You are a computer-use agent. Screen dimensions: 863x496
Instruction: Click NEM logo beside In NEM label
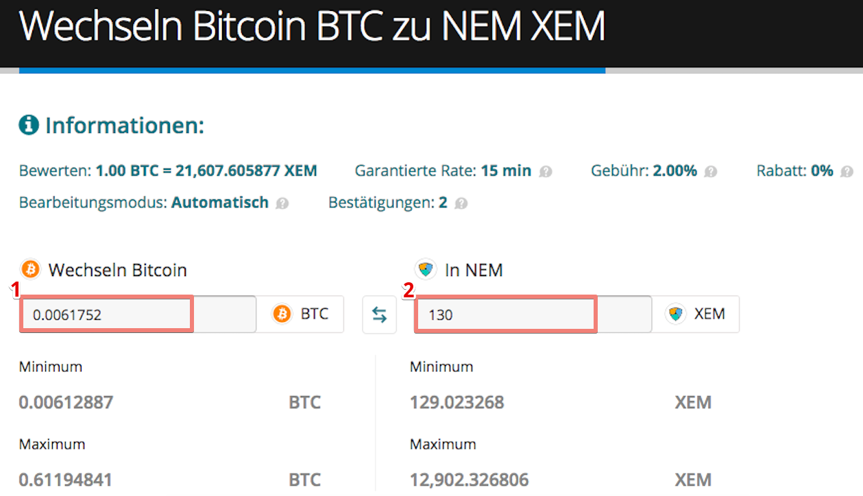(426, 269)
